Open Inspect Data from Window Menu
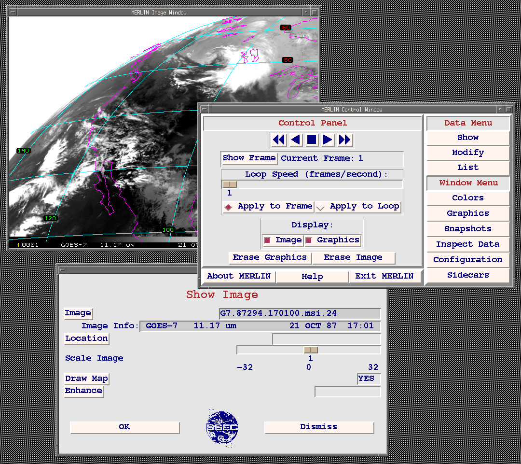Viewport: 521px width, 464px height. tap(468, 244)
